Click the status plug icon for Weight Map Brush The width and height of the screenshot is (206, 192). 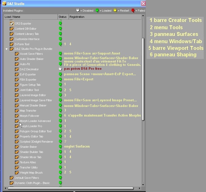[60, 172]
